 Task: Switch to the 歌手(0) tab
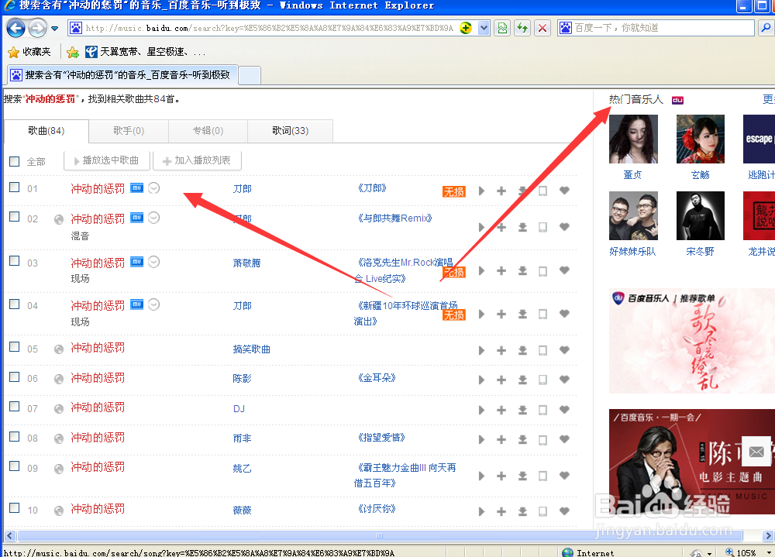point(129,131)
